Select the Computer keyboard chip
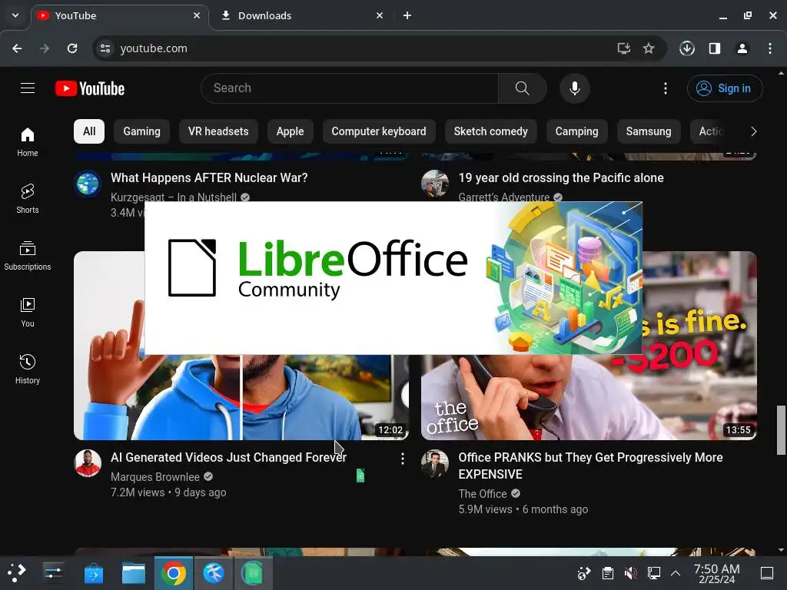 379,131
